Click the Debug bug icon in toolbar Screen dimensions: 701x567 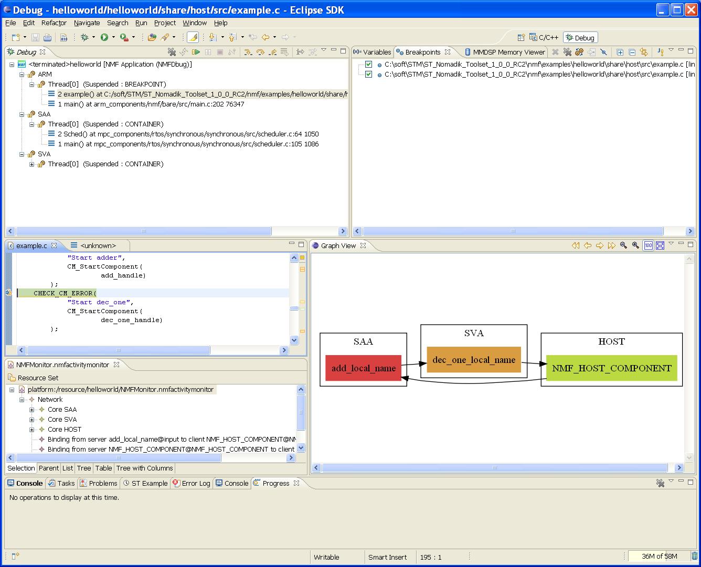click(84, 37)
